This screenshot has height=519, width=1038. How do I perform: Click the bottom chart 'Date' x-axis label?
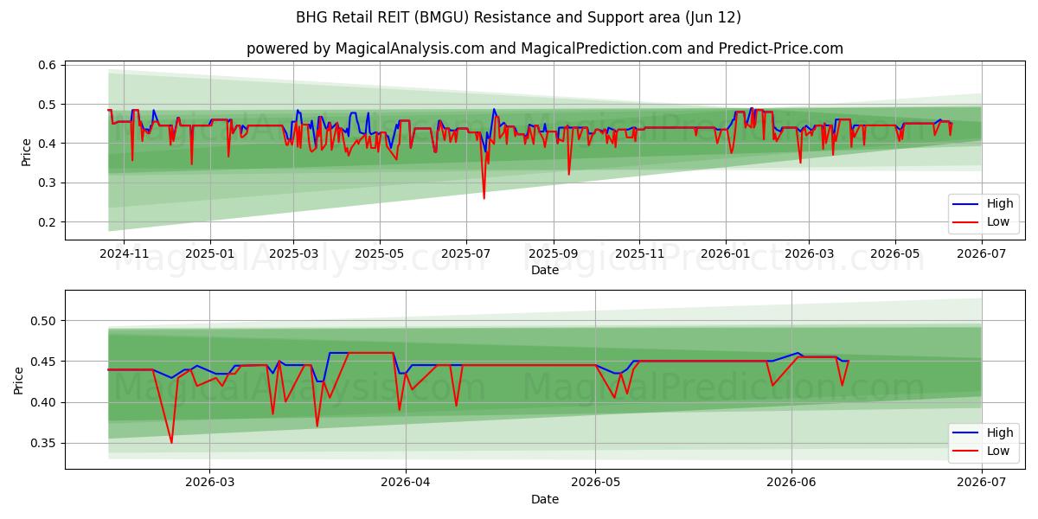[545, 499]
